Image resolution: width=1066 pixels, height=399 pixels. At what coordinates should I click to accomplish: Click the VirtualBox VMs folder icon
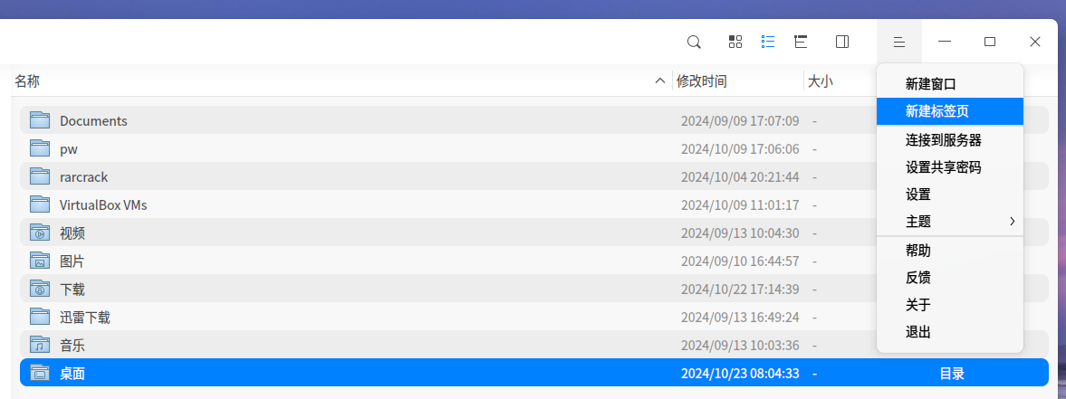[40, 204]
